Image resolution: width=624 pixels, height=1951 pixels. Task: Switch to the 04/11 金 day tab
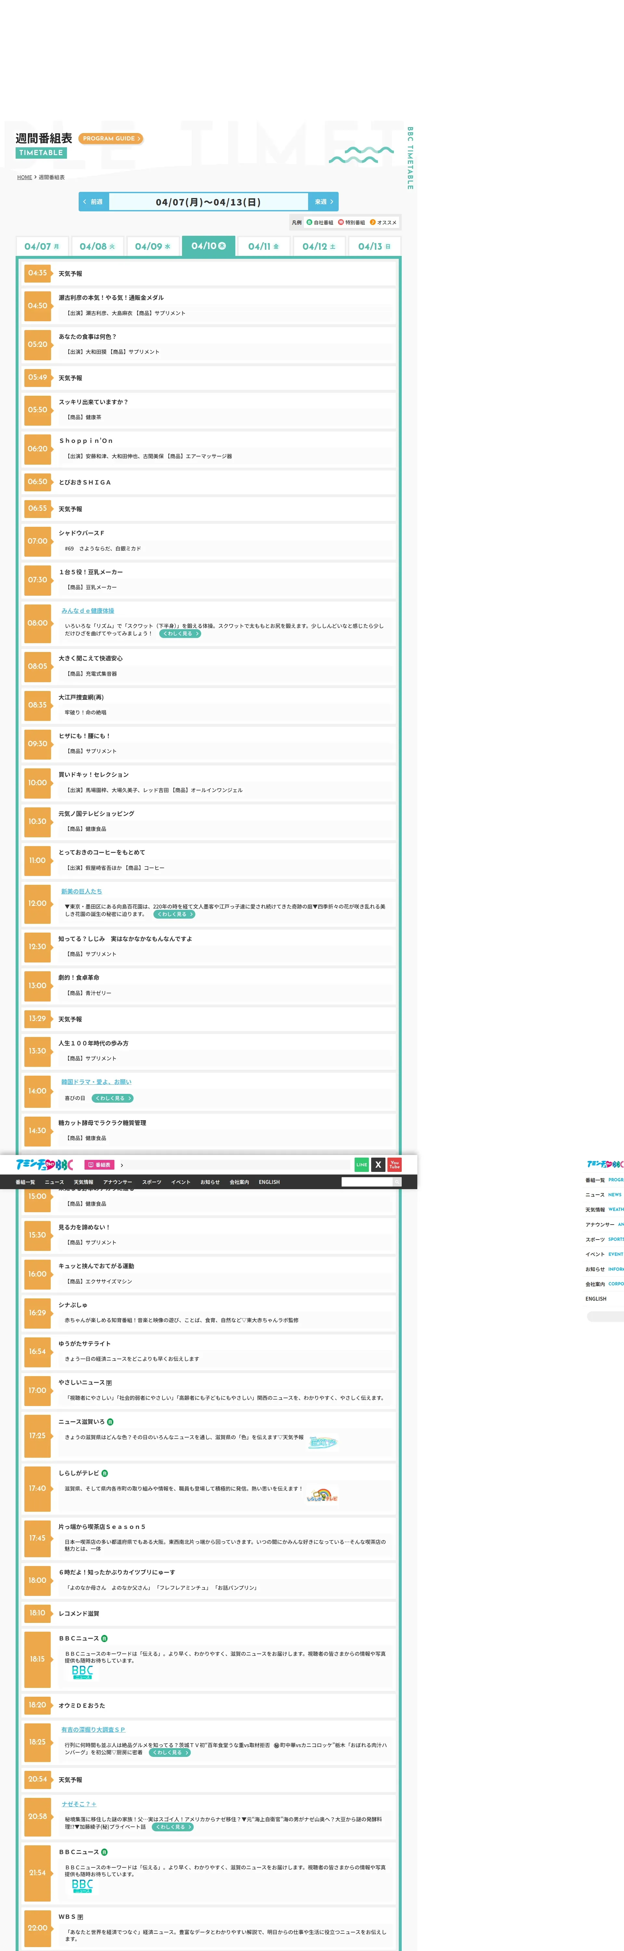[x=264, y=246]
